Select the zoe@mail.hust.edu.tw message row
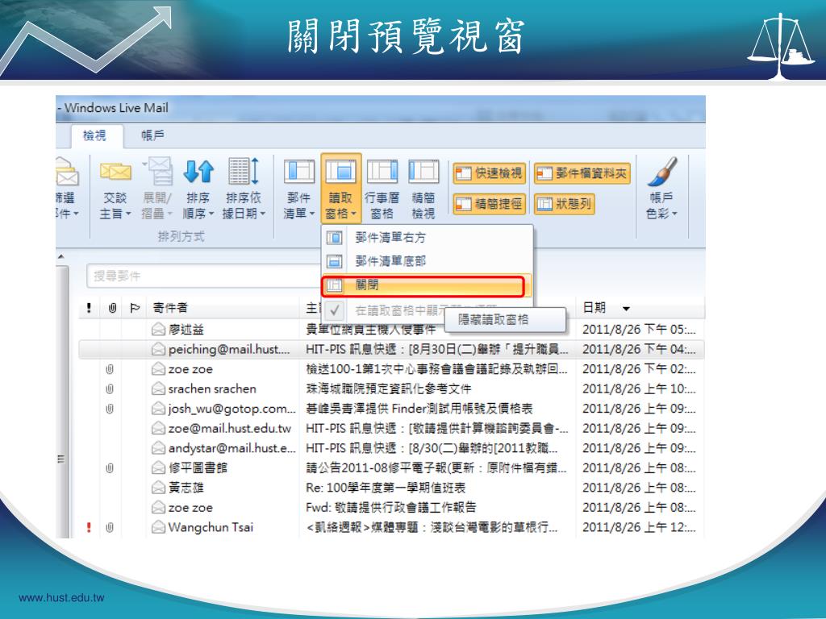The width and height of the screenshot is (826, 619). [391, 429]
